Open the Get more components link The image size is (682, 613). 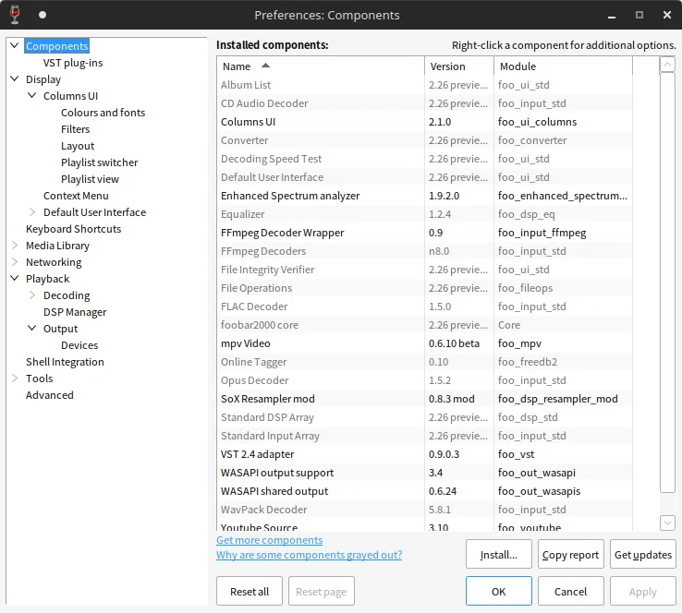269,540
